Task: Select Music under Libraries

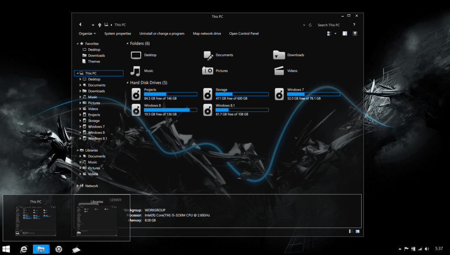Action: tap(92, 162)
